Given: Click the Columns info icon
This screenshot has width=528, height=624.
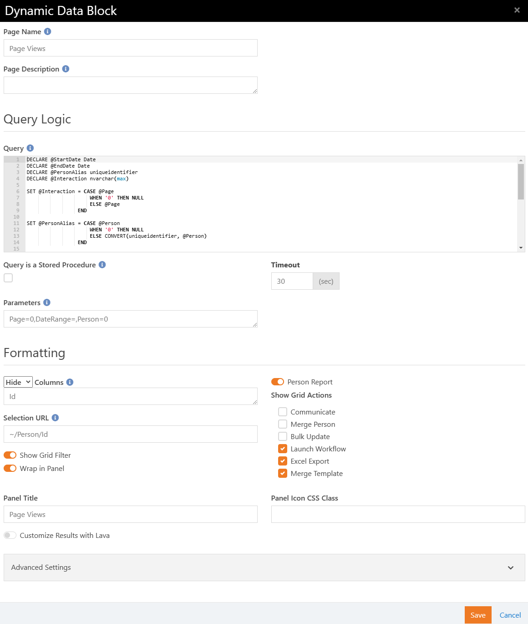Looking at the screenshot, I should [70, 382].
